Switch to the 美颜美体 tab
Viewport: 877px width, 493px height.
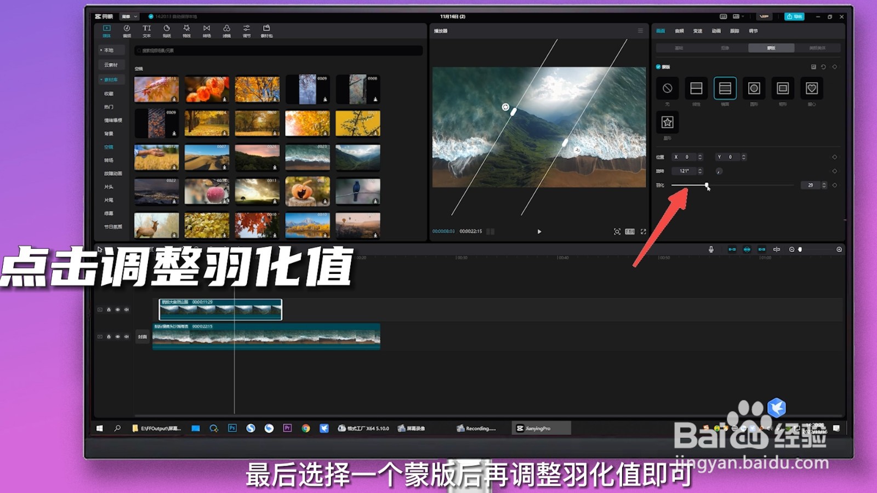click(818, 48)
